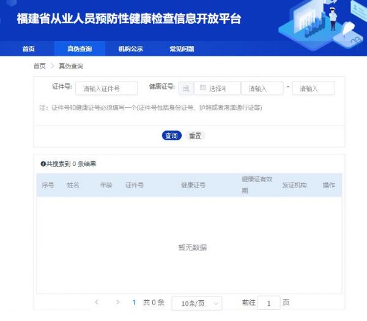Focus the second 请输入 field after dash
This screenshot has height=321, width=367.
click(314, 88)
